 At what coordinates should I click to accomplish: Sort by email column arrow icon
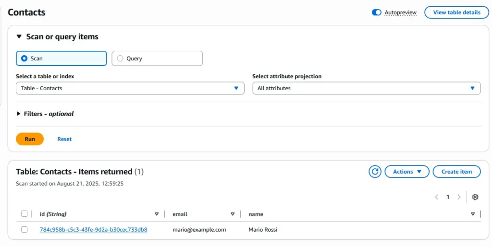233,214
